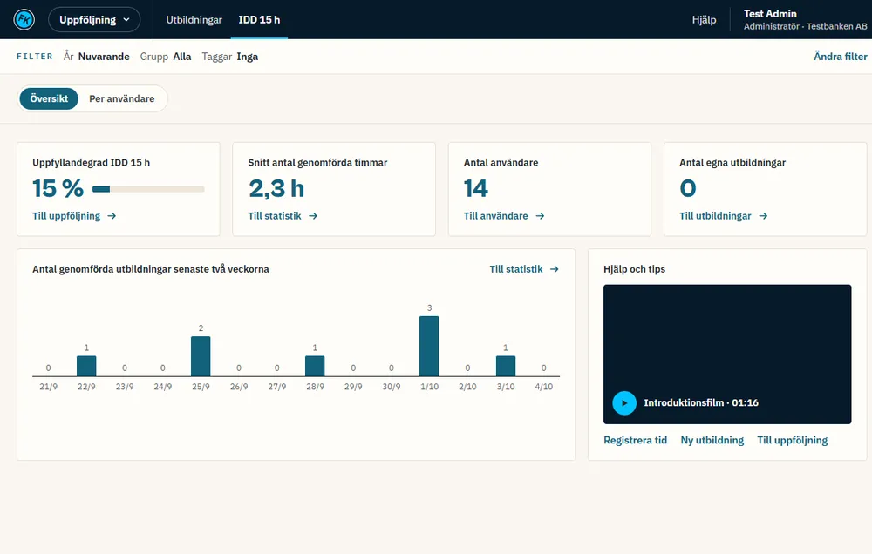Click the chart bar for 25/9
The height and width of the screenshot is (554, 872).
(201, 356)
